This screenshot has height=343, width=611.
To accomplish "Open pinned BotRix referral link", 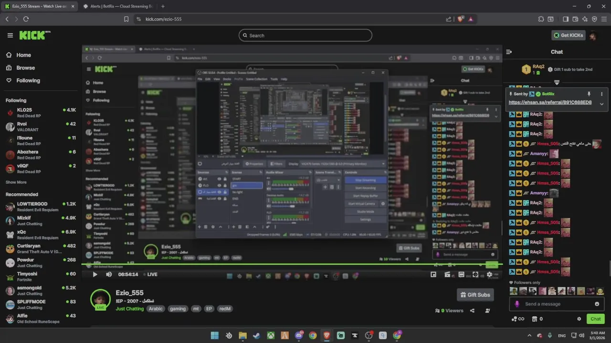I will click(x=550, y=102).
